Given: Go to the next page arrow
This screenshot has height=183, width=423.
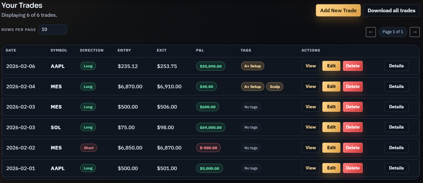Looking at the screenshot, I should coord(415,32).
